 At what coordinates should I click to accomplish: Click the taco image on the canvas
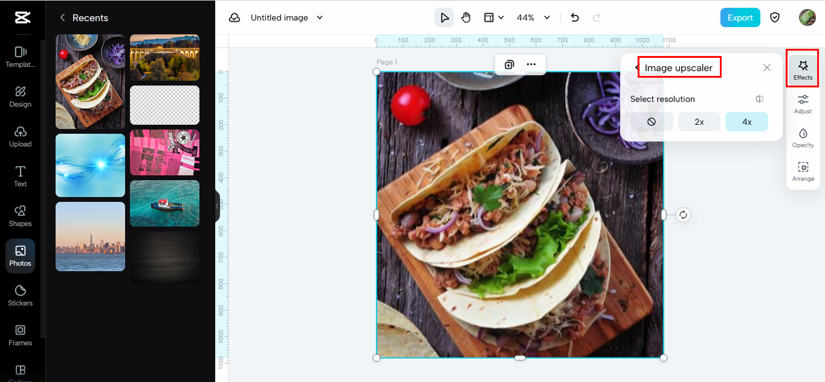click(x=519, y=215)
